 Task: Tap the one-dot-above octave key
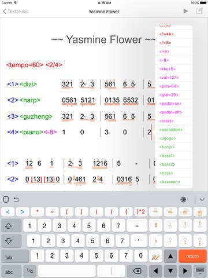(x=170, y=225)
